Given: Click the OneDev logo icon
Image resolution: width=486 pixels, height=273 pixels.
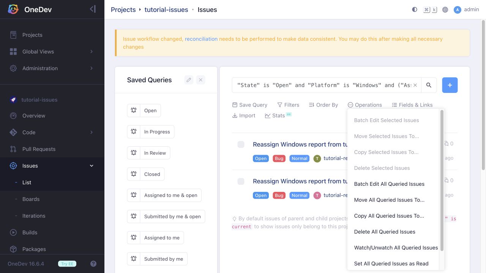Looking at the screenshot, I should [13, 9].
